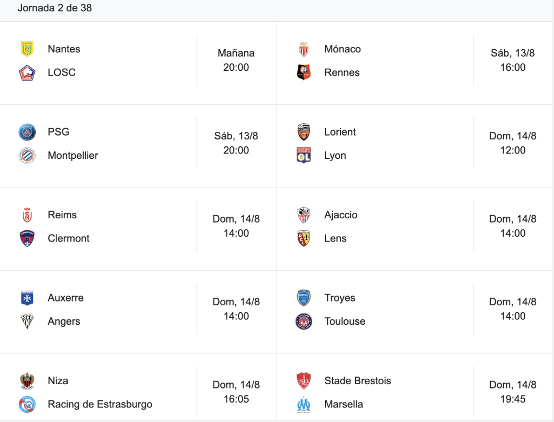Click the LOSC team logo
The height and width of the screenshot is (422, 554).
click(x=27, y=73)
